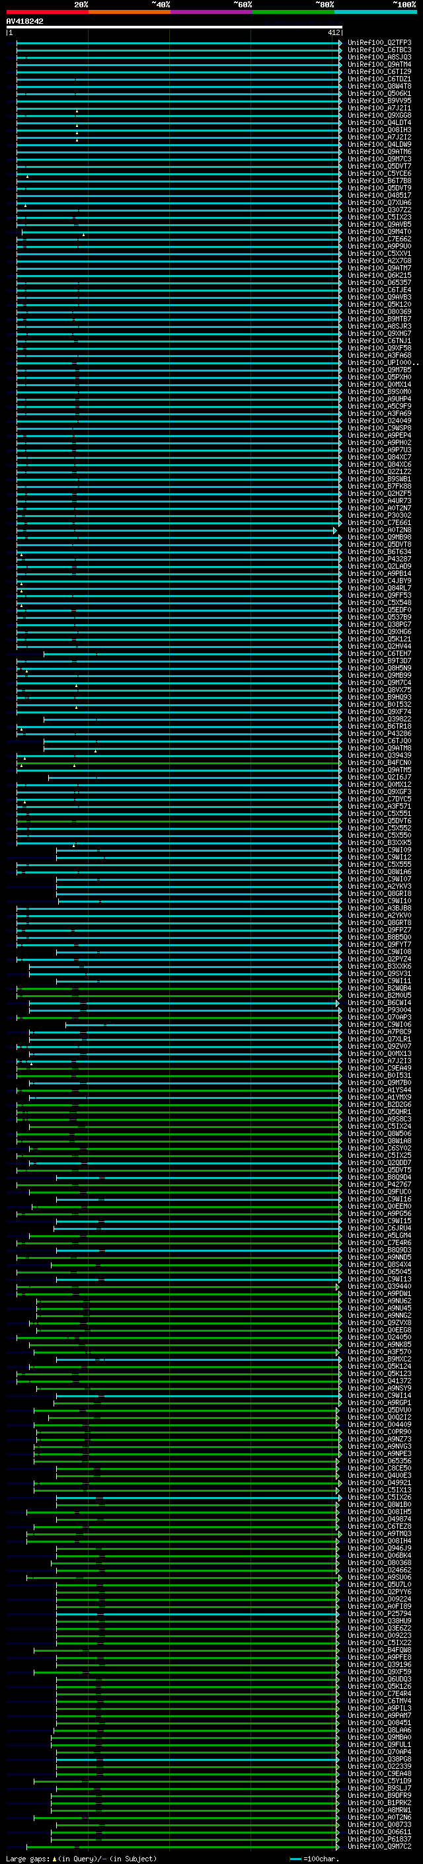Select hit UniRef100_Q6K215
The width and height of the screenshot is (423, 1864).
[379, 275]
